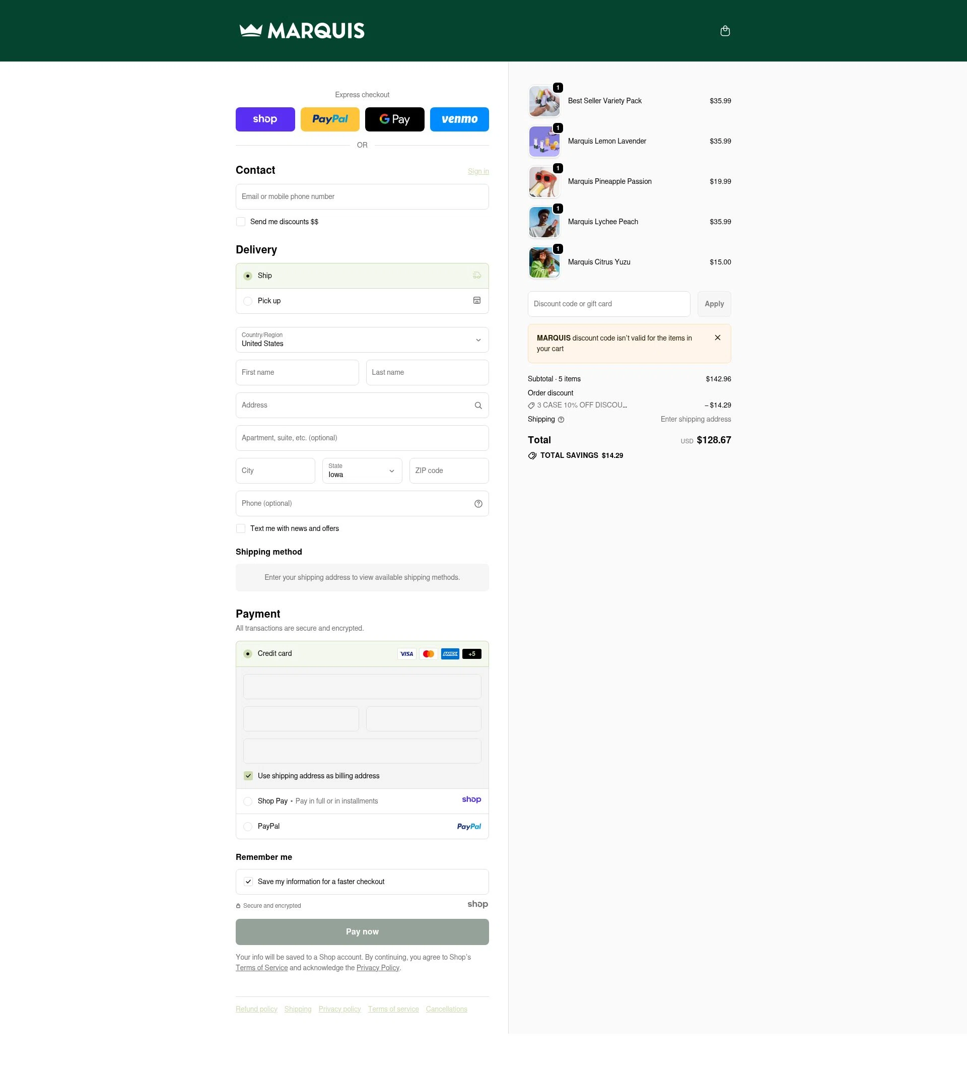Open the Country/Region dropdown
This screenshot has height=1074, width=967.
[x=362, y=340]
